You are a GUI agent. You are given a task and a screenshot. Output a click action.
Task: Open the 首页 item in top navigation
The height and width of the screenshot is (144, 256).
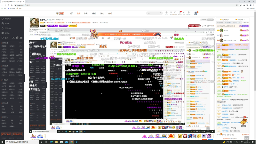[71, 13]
